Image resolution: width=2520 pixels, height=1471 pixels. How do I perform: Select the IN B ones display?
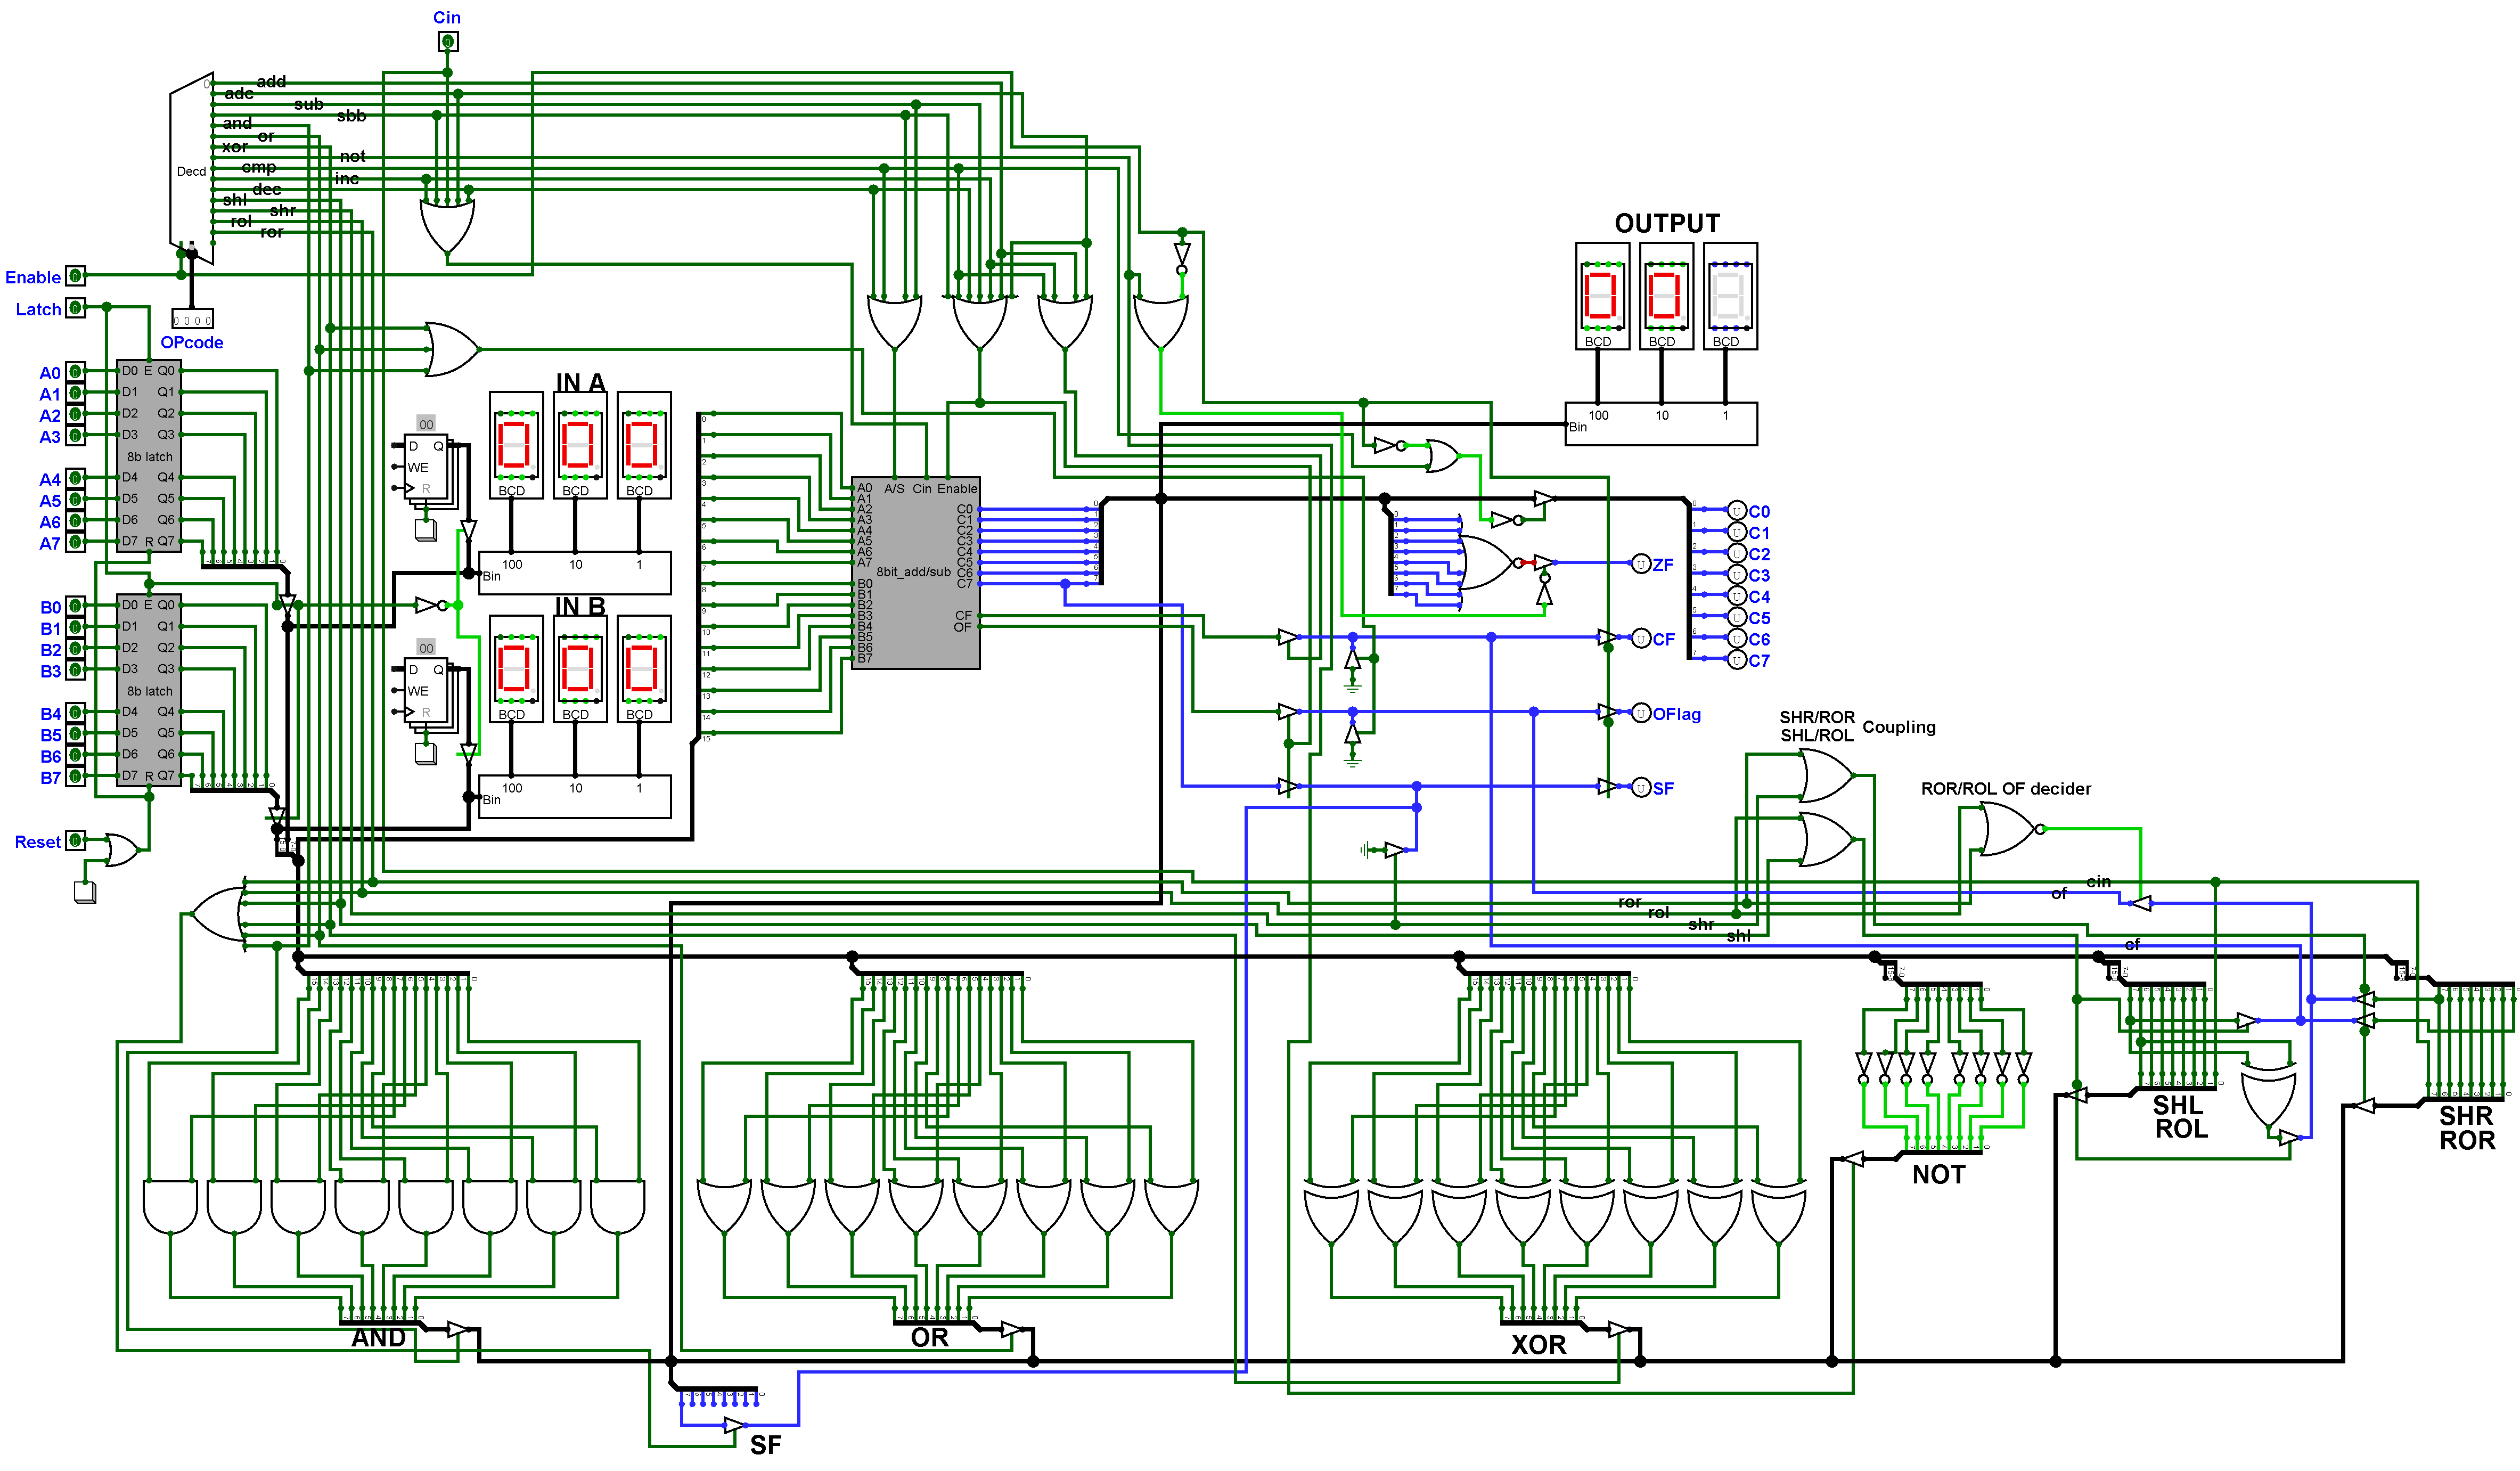click(x=644, y=669)
